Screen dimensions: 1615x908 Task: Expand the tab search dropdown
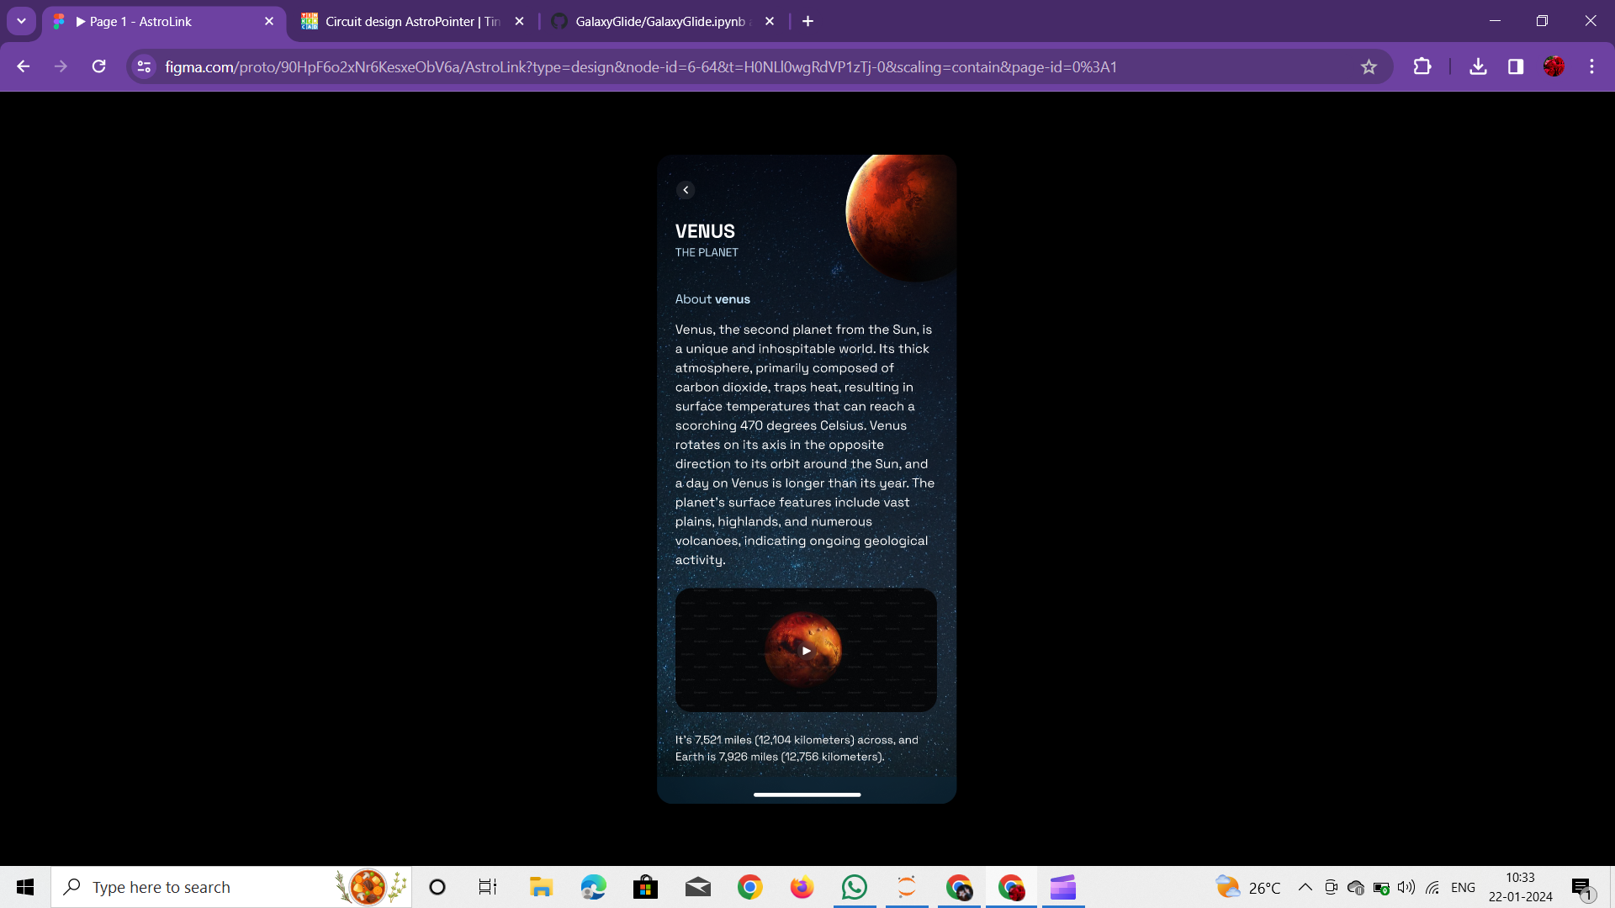click(21, 21)
